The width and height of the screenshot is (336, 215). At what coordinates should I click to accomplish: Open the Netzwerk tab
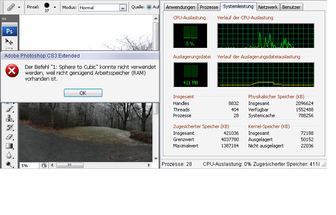pyautogui.click(x=268, y=7)
